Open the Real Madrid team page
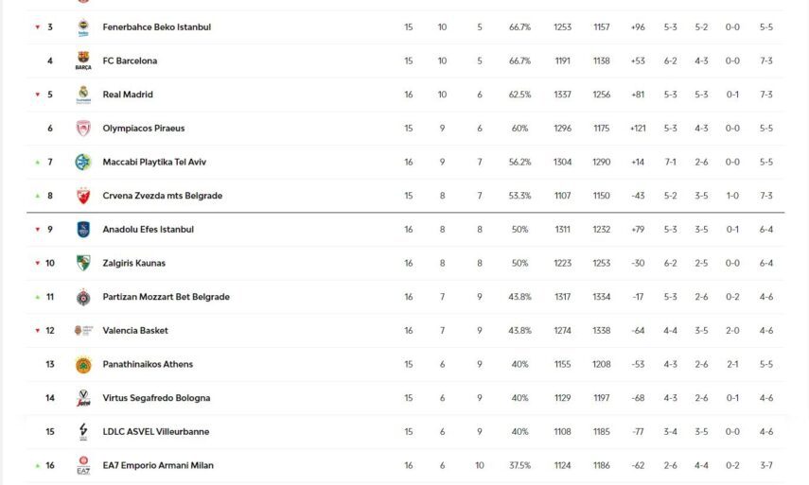This screenshot has height=485, width=809. click(127, 95)
